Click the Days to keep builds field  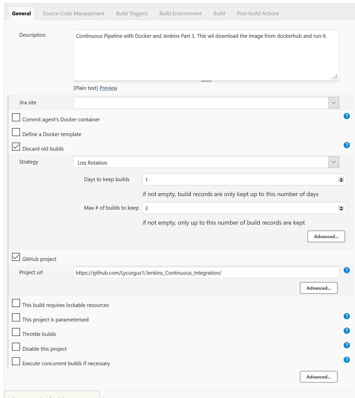tap(244, 179)
